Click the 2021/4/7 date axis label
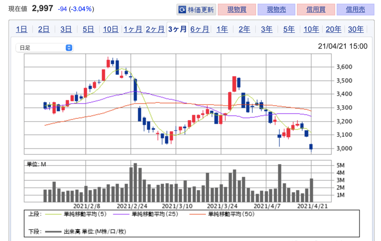 (x=267, y=205)
